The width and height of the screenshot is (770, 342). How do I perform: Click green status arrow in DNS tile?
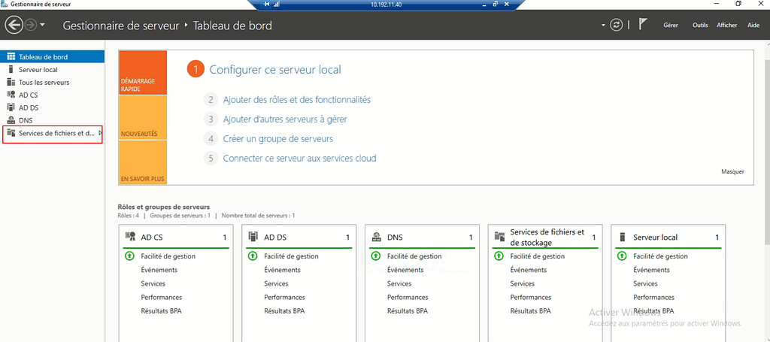(376, 256)
